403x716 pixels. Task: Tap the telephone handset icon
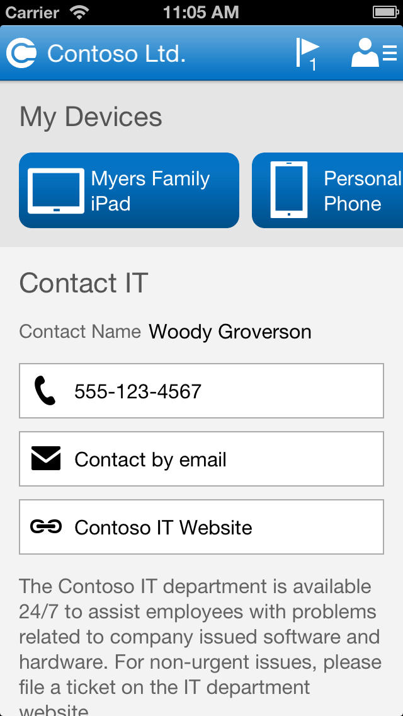pyautogui.click(x=45, y=391)
